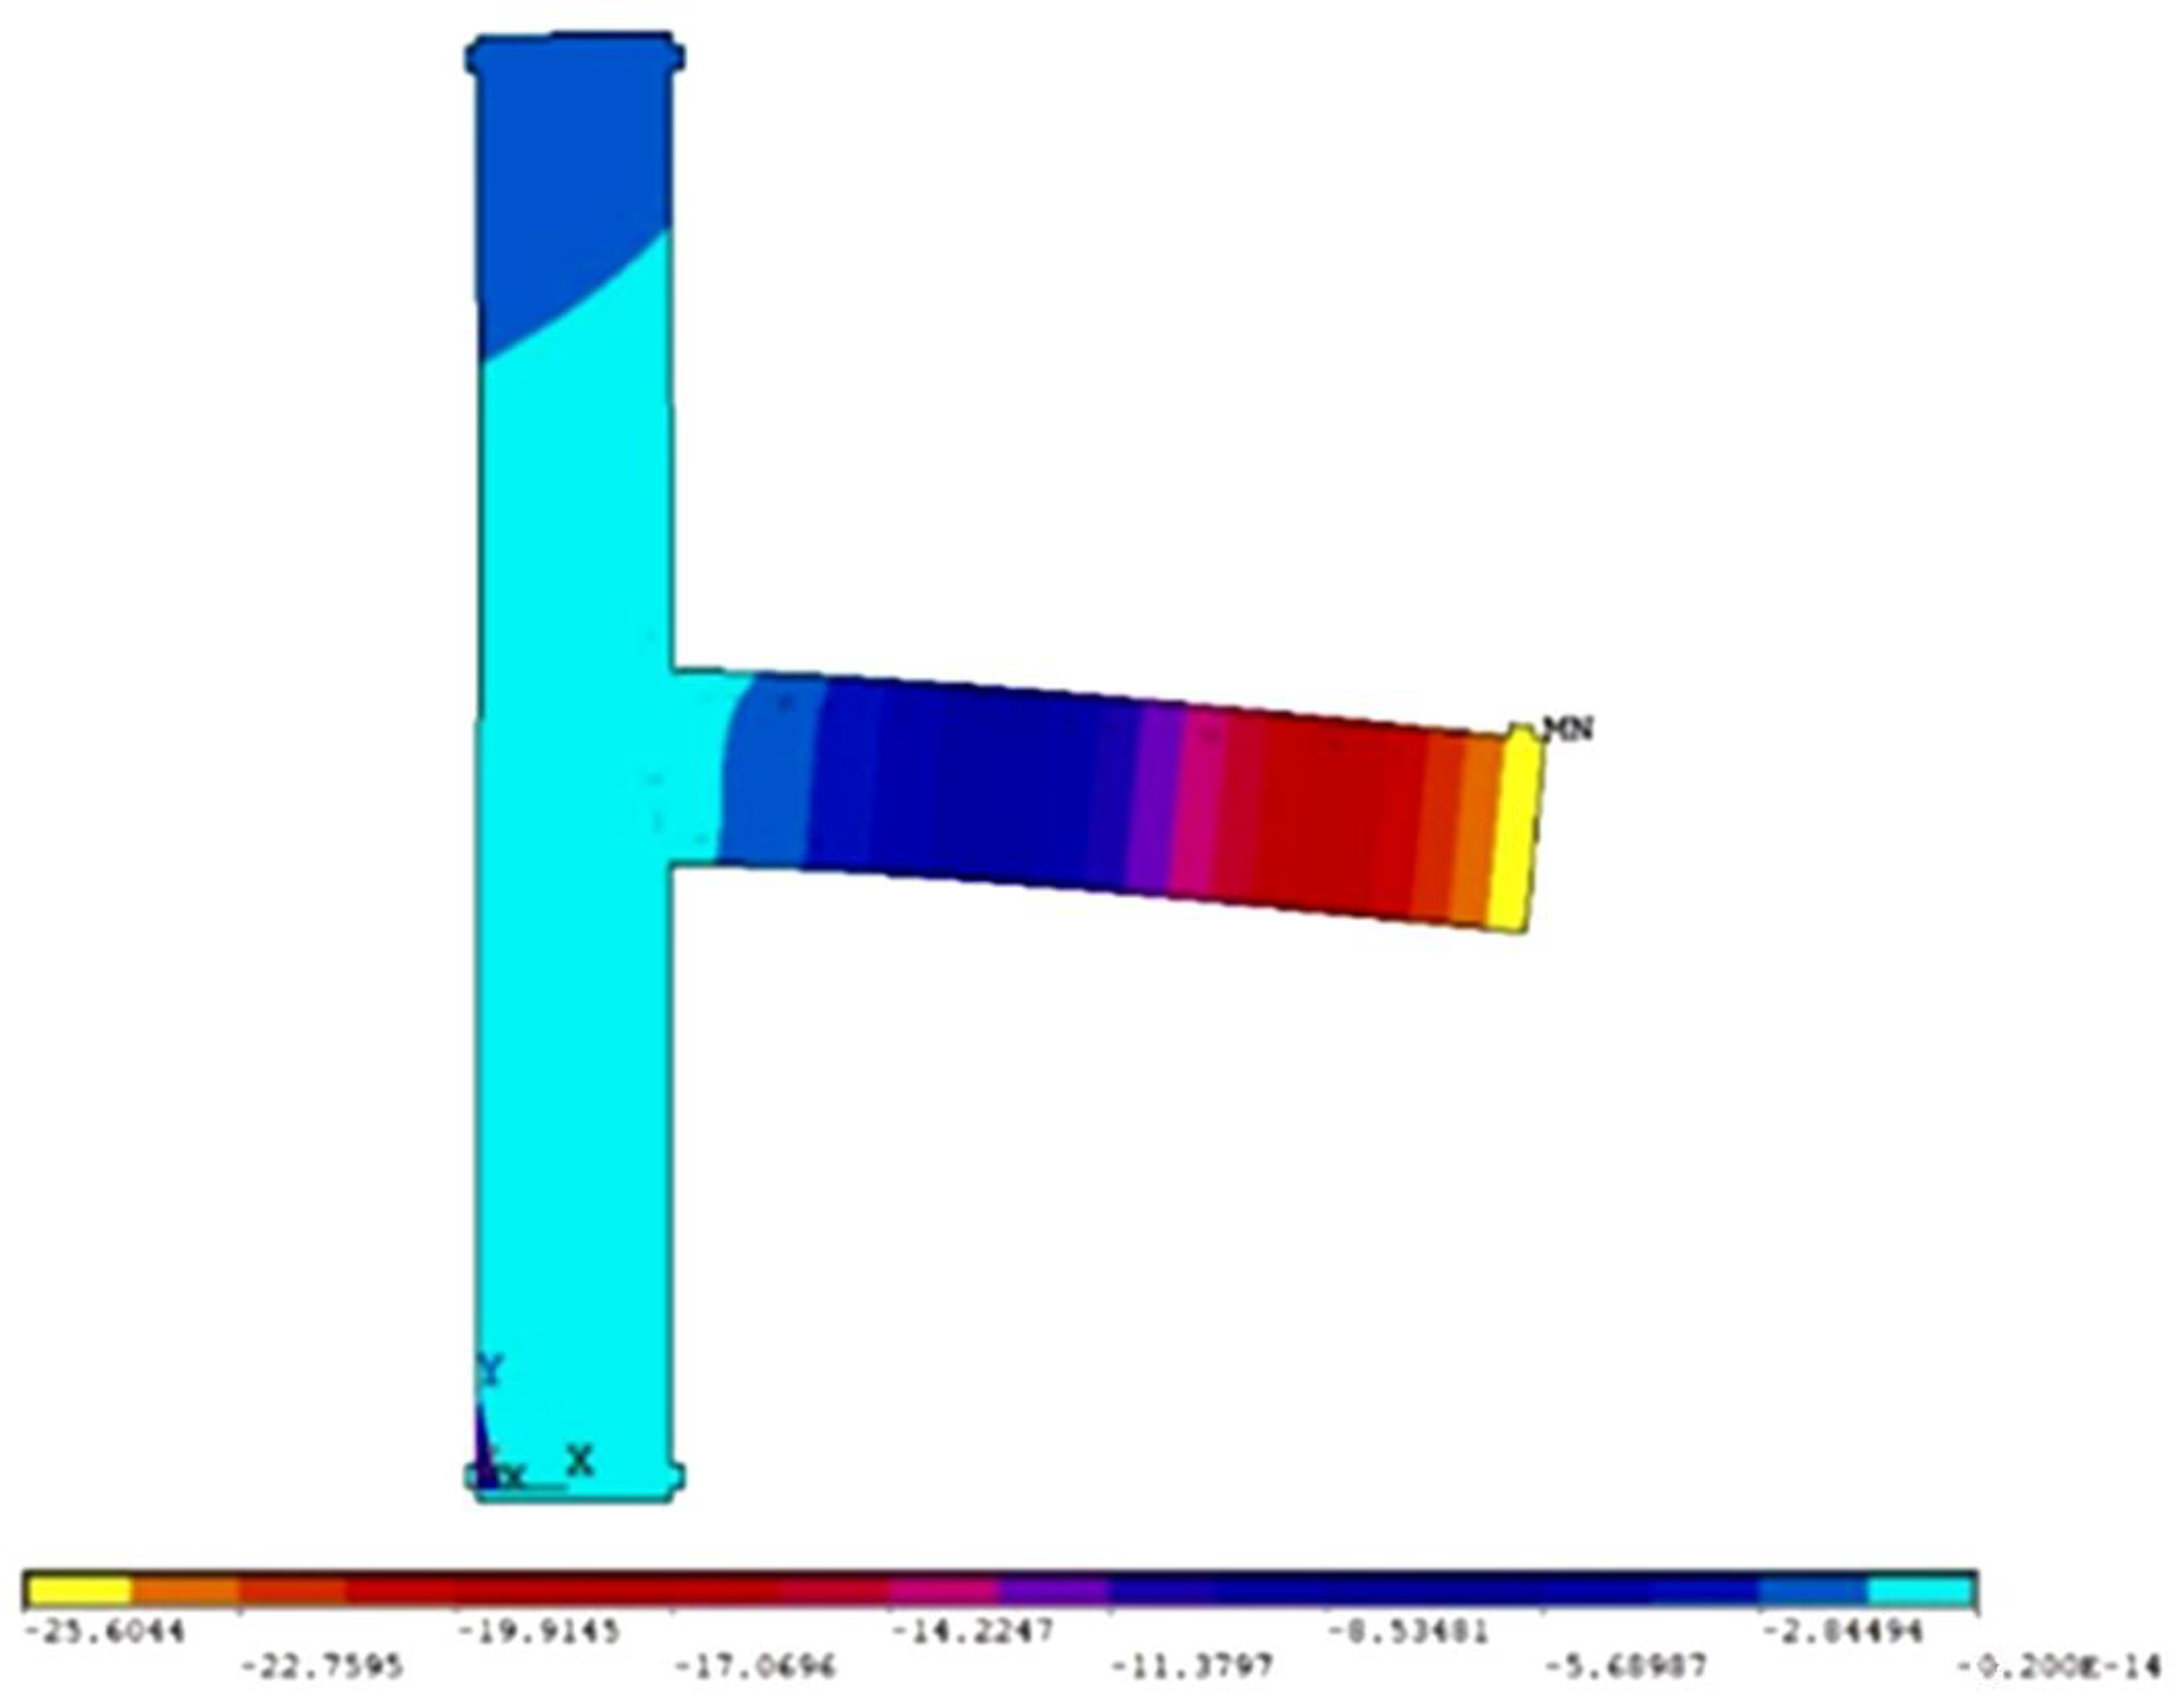This screenshot has width=2184, height=1708.
Task: Click the -14.2247 legend value
Action: coord(973,1633)
